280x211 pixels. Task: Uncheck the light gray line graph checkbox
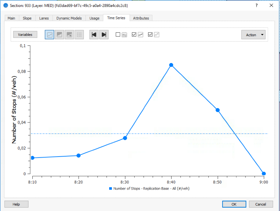coord(150,34)
